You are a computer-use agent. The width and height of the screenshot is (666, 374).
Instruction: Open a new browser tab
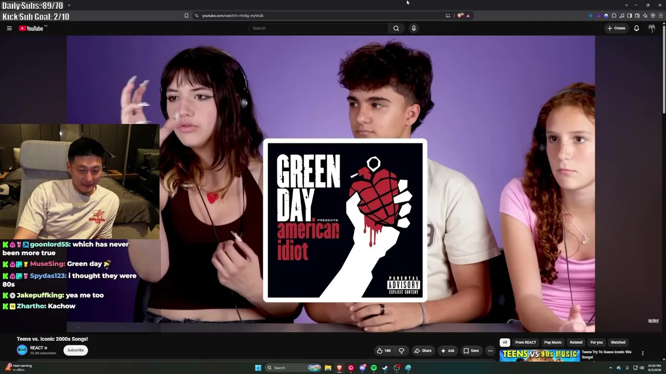(x=69, y=5)
